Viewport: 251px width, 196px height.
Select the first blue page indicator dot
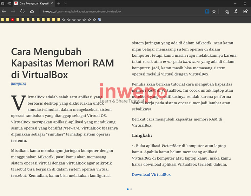pyautogui.click(x=127, y=189)
